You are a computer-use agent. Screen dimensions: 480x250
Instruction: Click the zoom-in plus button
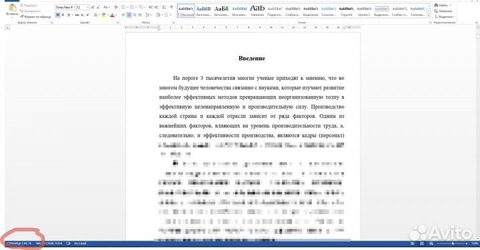(467, 243)
